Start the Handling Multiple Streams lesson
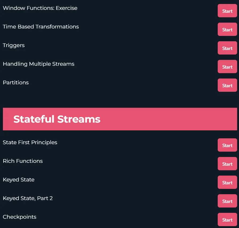This screenshot has width=239, height=228. coord(227,67)
